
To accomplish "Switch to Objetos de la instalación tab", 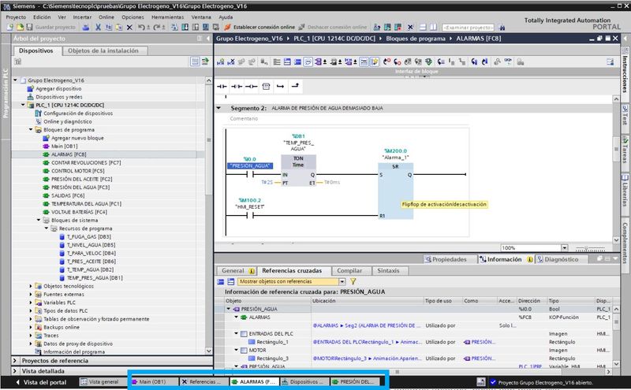I will coord(103,50).
